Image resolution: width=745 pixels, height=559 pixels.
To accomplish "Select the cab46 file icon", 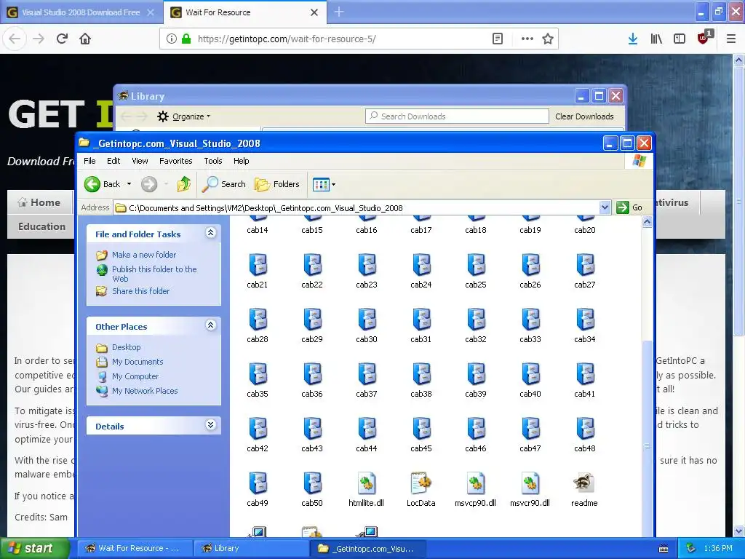I will pyautogui.click(x=476, y=429).
